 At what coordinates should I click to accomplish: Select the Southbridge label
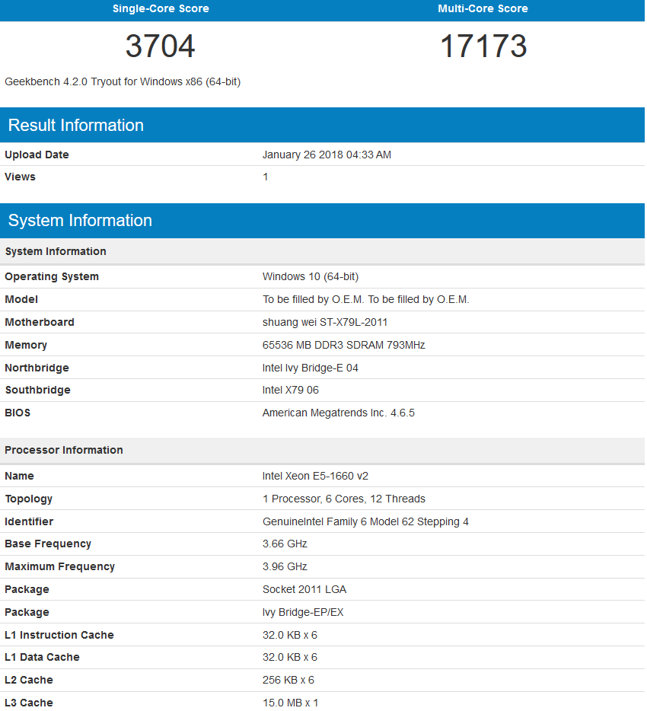37,390
